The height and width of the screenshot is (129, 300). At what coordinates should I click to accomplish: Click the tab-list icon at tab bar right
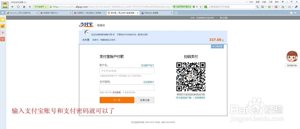pos(291,13)
